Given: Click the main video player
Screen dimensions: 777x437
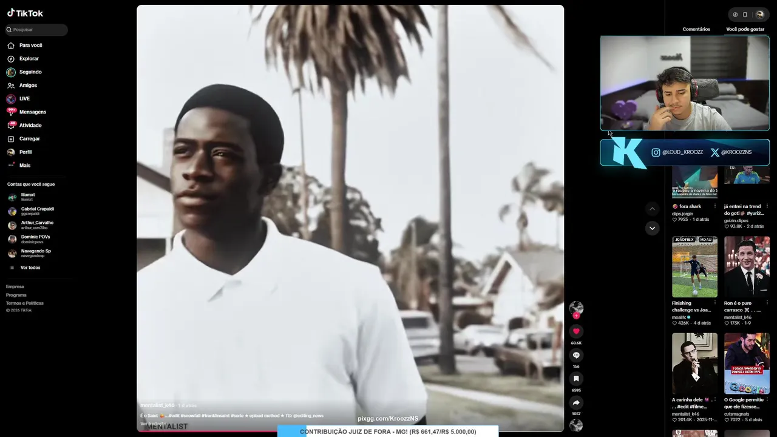Looking at the screenshot, I should pyautogui.click(x=350, y=218).
